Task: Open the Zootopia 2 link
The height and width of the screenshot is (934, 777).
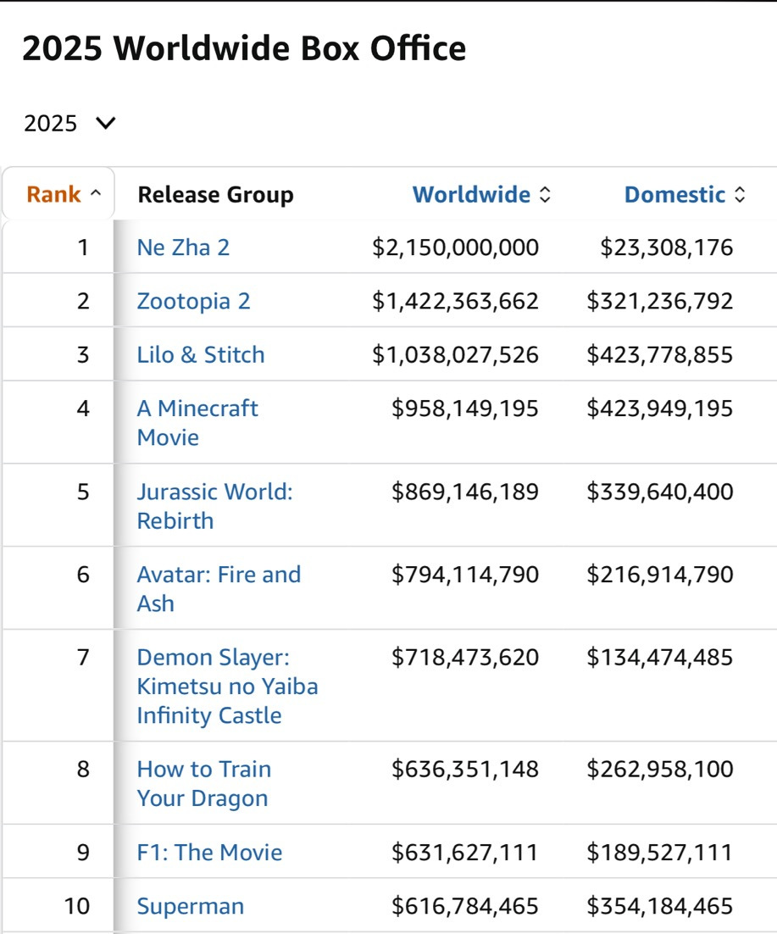Action: (x=193, y=301)
